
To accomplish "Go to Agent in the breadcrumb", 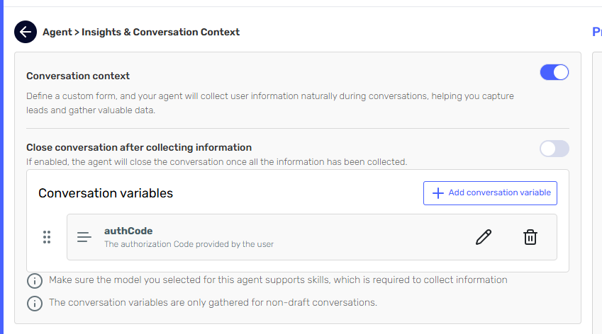I will (x=57, y=32).
